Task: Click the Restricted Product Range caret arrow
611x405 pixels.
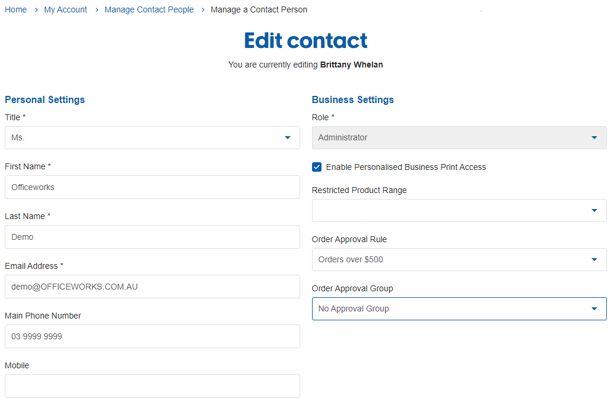Action: pyautogui.click(x=594, y=210)
